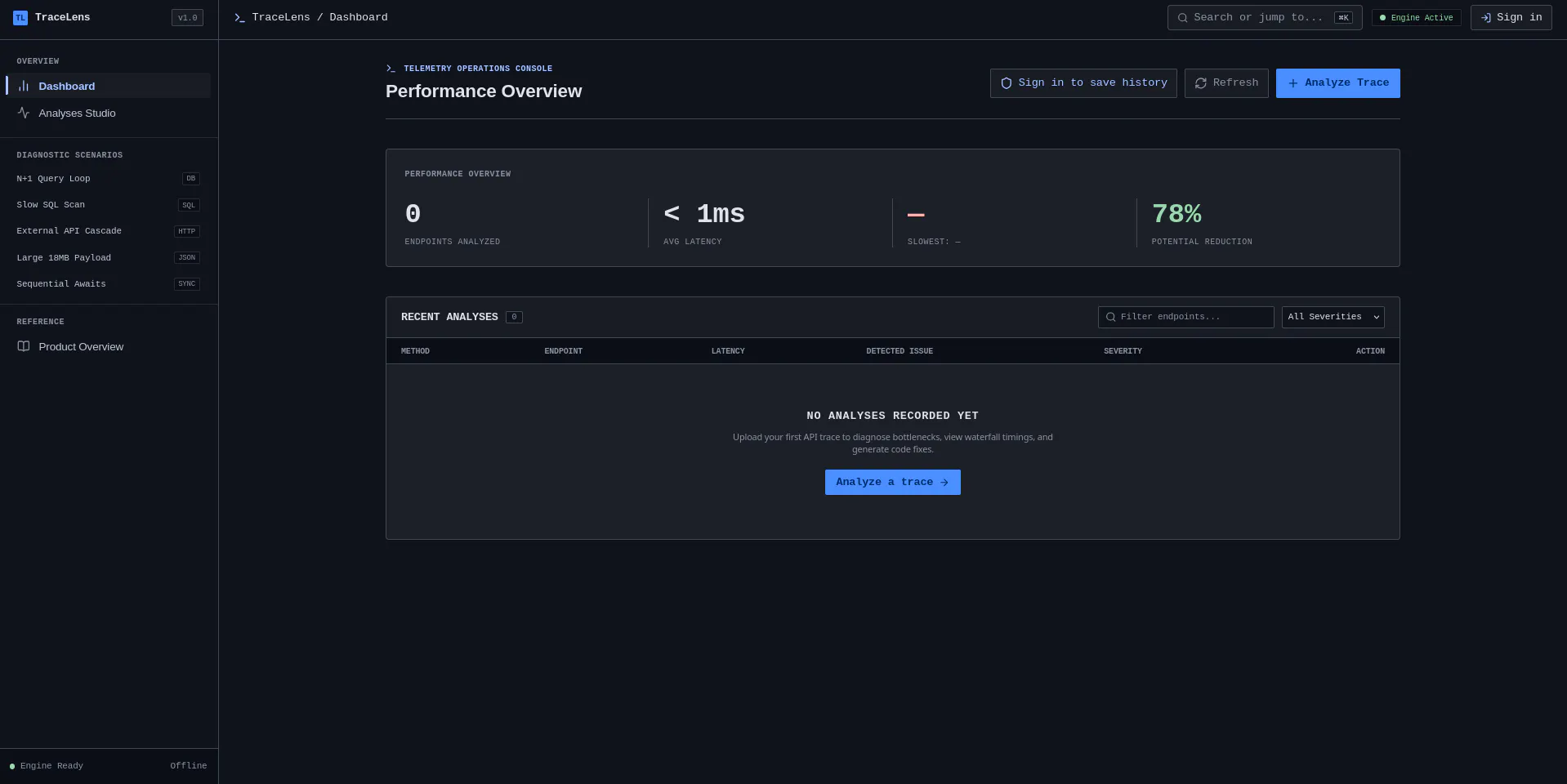Click the 0 Endpoints Analyzed value

(413, 214)
